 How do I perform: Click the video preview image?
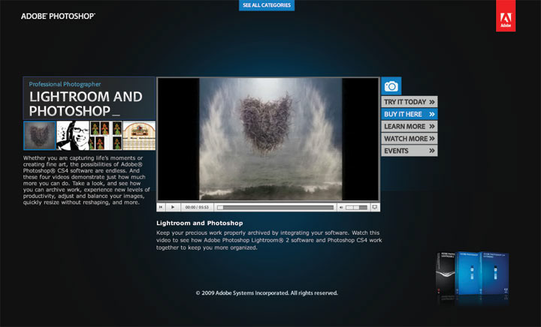click(268, 139)
